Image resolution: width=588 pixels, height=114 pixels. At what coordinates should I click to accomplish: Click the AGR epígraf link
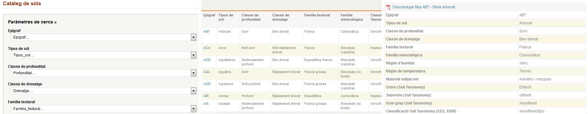(x=207, y=84)
